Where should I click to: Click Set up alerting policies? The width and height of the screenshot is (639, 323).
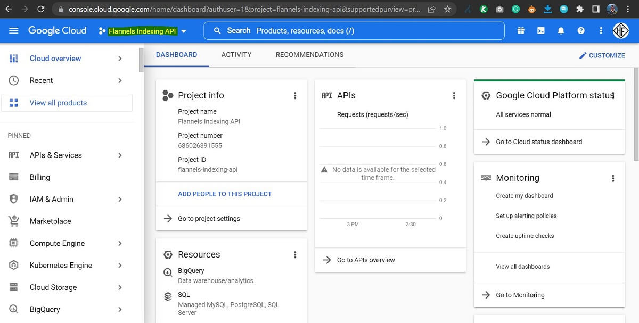(x=526, y=216)
